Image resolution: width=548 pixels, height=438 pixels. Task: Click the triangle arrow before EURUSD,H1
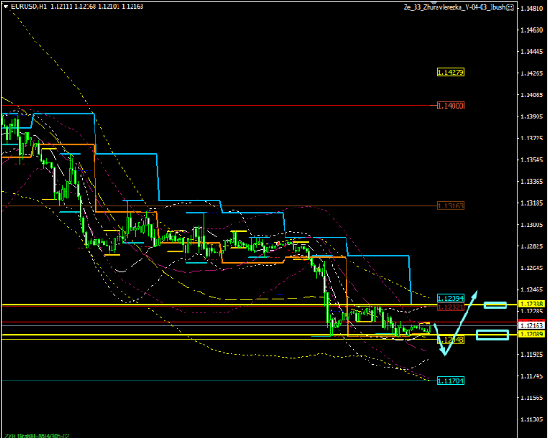(5, 6)
